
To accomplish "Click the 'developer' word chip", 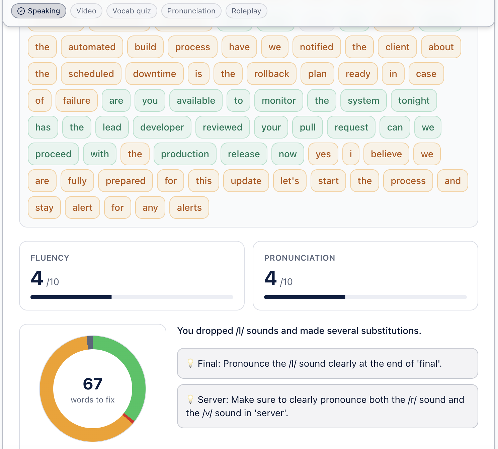I will coord(162,127).
